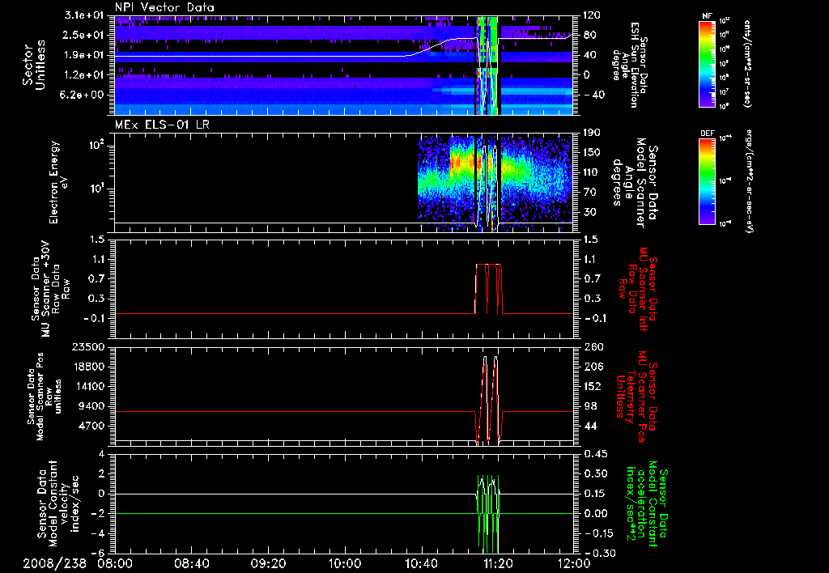Click the 08:40 time axis label
The height and width of the screenshot is (573, 829).
192,562
